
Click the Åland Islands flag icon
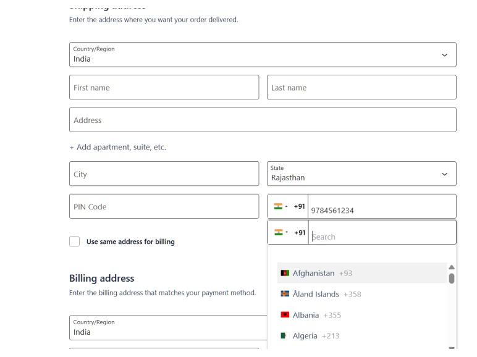pos(285,295)
